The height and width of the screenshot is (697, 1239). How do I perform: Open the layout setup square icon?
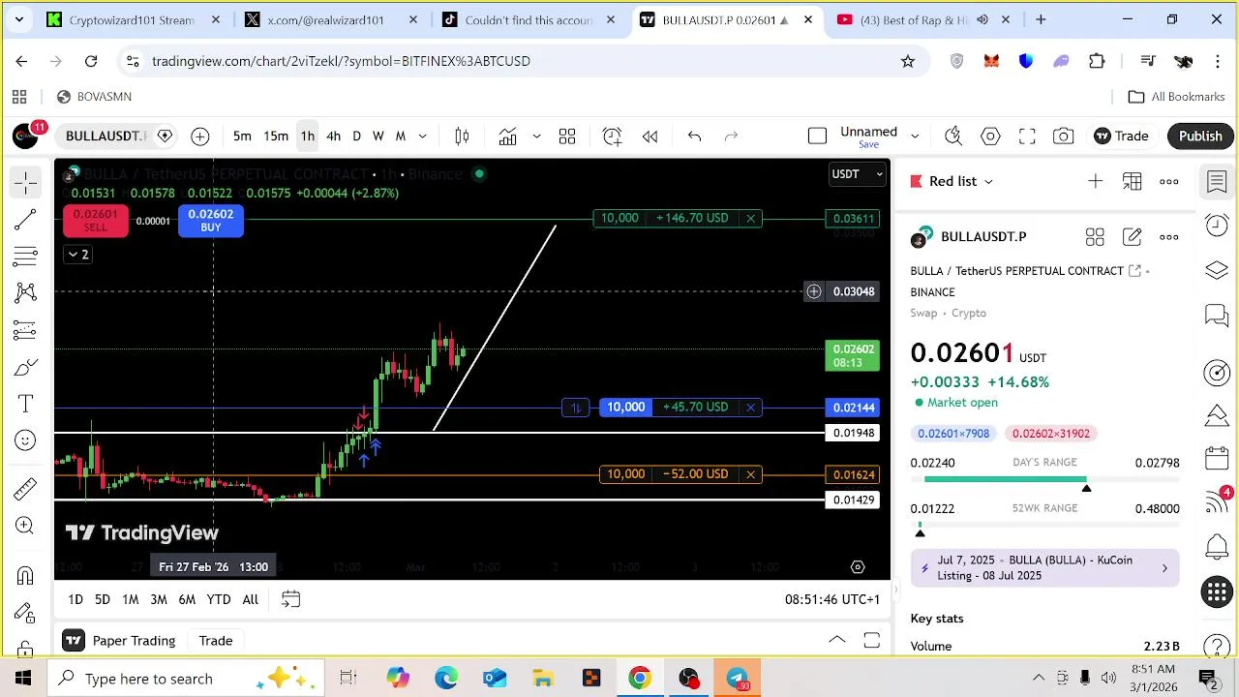pyautogui.click(x=817, y=136)
